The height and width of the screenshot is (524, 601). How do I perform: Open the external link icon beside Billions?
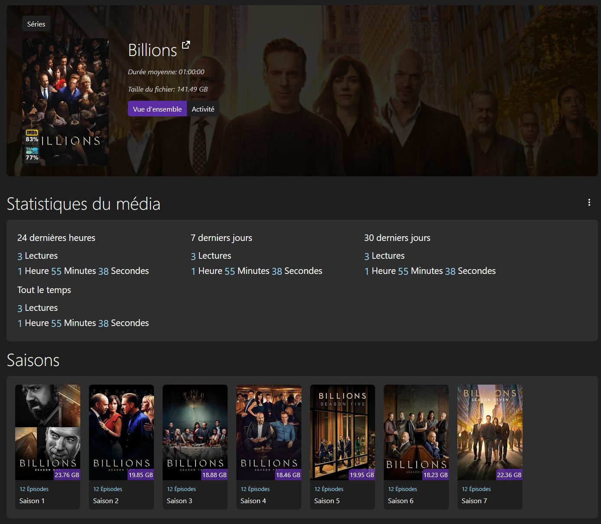tap(186, 45)
